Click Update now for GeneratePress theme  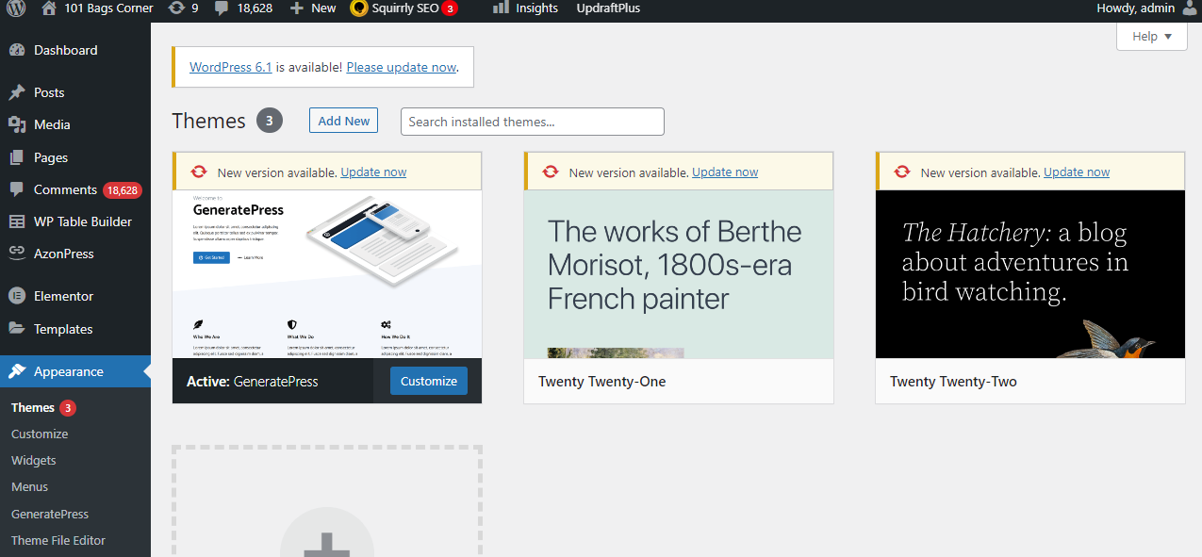point(373,172)
